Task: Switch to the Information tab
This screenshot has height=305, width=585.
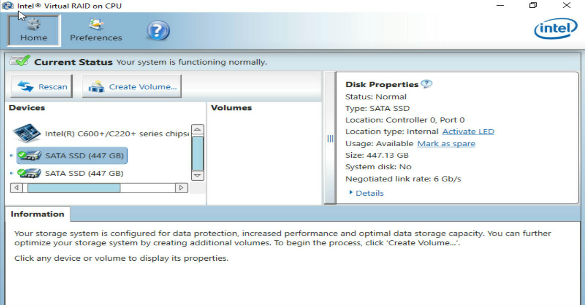Action: click(x=37, y=214)
